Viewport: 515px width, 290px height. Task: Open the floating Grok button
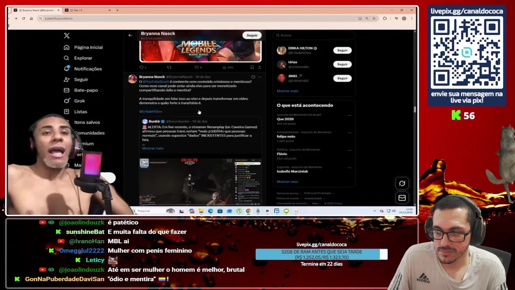tap(402, 184)
